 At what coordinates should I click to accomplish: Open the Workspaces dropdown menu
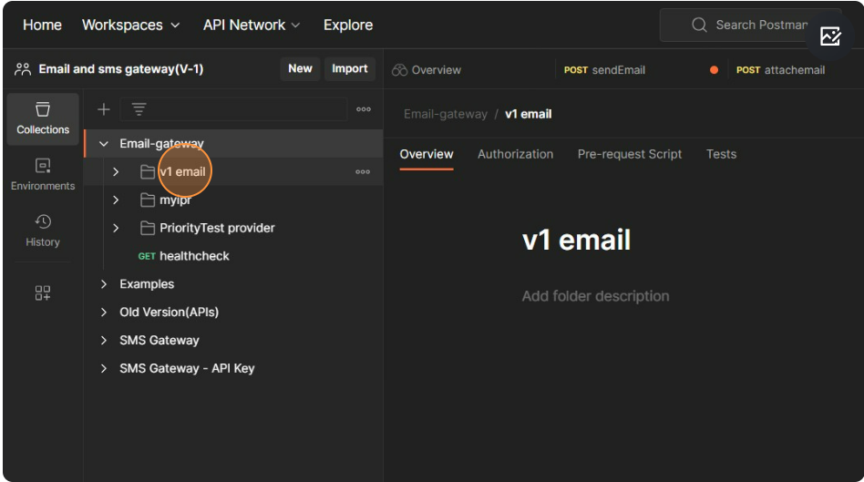[130, 25]
